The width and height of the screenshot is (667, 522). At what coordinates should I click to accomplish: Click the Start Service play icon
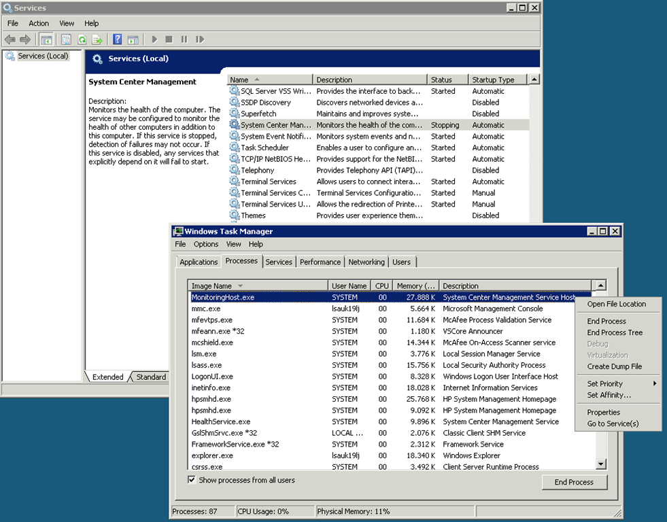[154, 39]
